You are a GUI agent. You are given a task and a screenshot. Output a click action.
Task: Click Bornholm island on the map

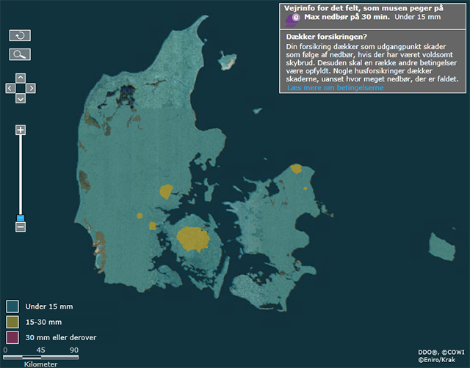tap(441, 247)
